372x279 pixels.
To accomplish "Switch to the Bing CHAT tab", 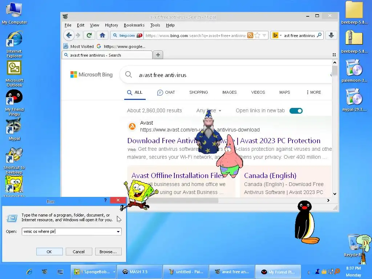I will pos(166,92).
